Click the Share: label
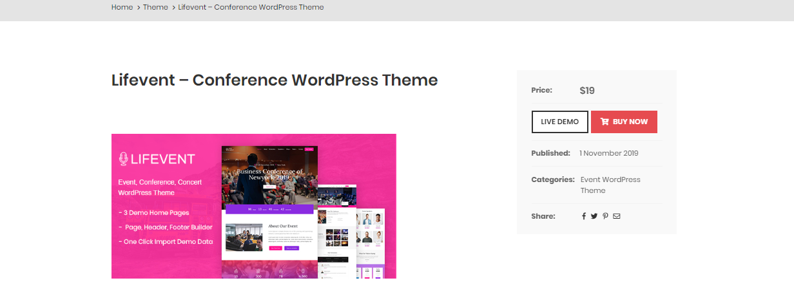 pos(543,216)
